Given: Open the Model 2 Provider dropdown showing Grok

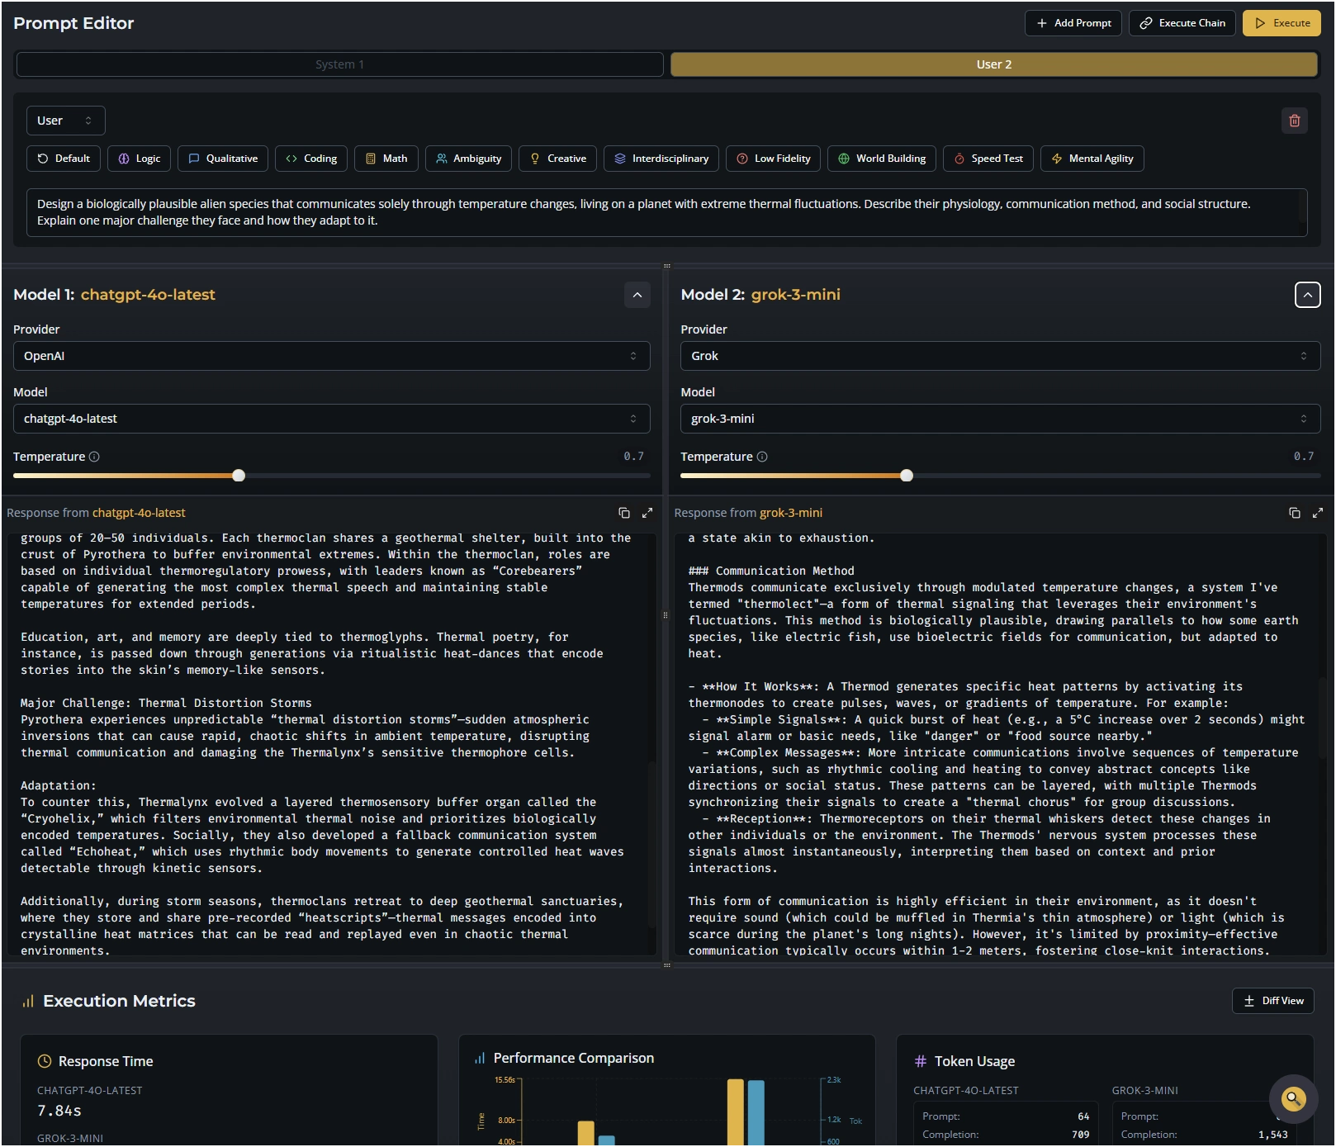Looking at the screenshot, I should point(1000,356).
